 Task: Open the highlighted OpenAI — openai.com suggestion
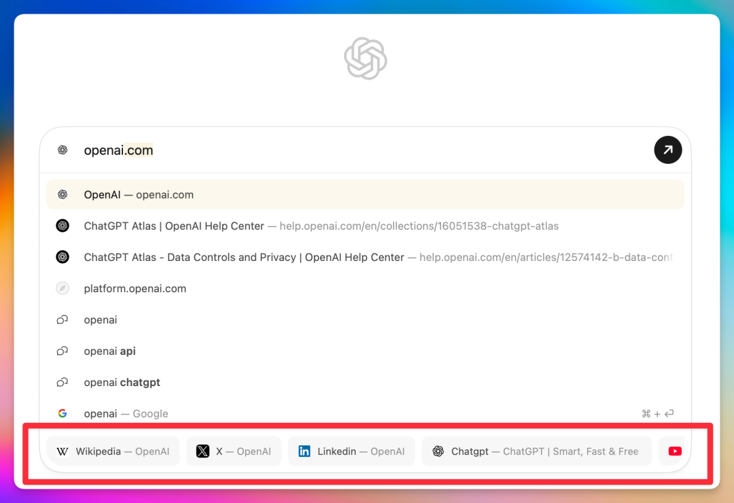click(272, 194)
